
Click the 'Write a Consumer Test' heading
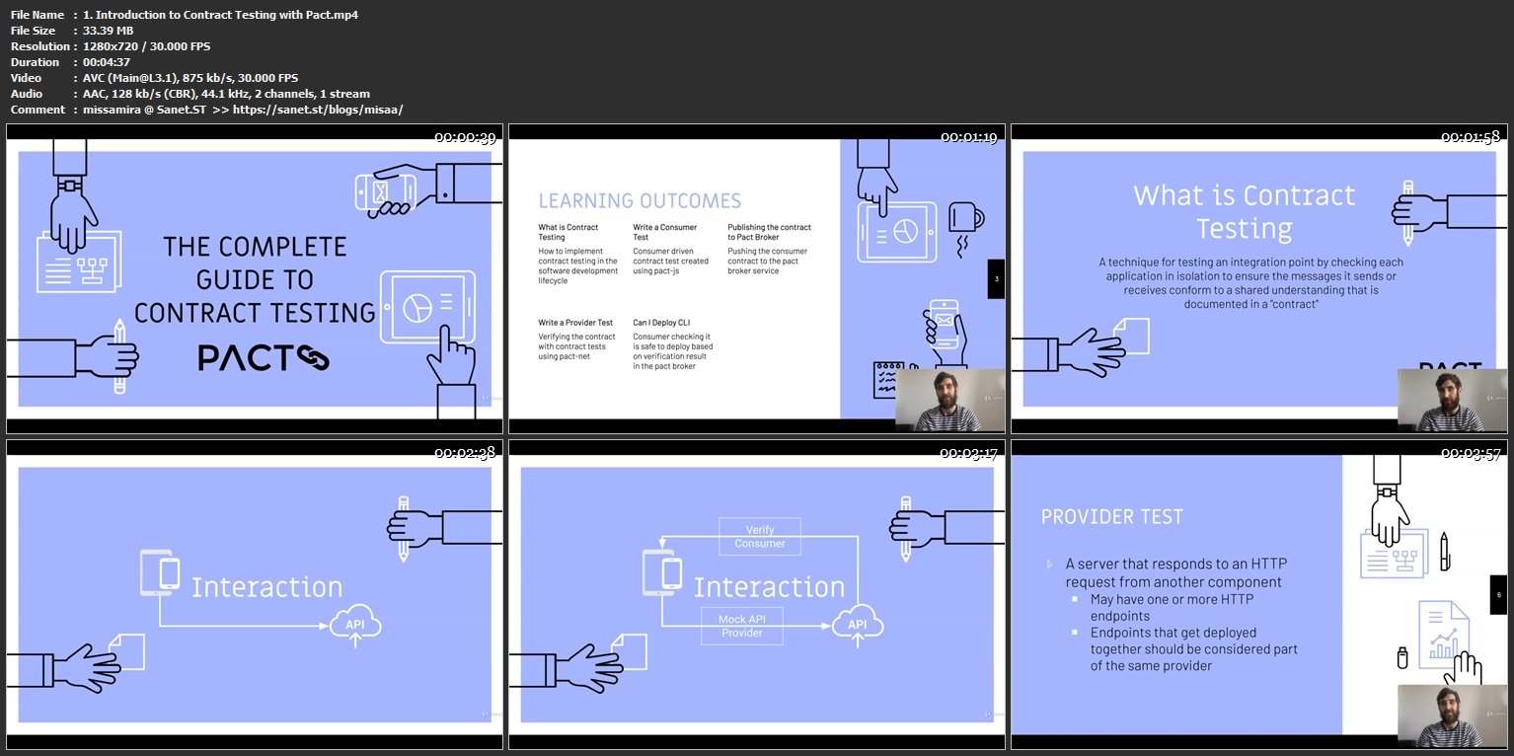click(x=664, y=232)
